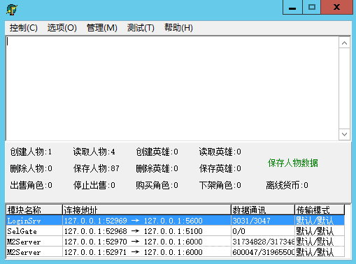Open the 管理(M) menu
The height and width of the screenshot is (264, 356).
[x=102, y=28]
